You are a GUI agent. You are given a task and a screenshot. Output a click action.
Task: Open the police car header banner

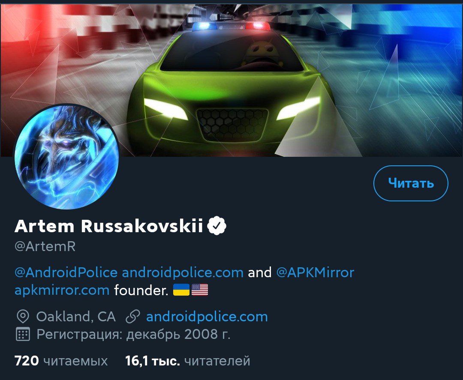231,80
